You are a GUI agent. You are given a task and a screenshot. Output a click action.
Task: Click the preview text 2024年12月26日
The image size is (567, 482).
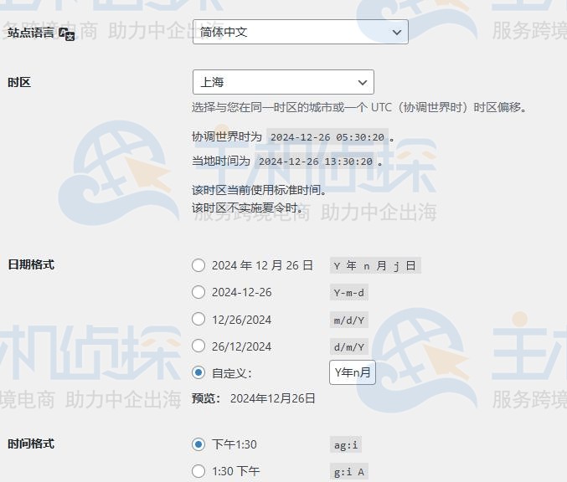click(x=273, y=398)
